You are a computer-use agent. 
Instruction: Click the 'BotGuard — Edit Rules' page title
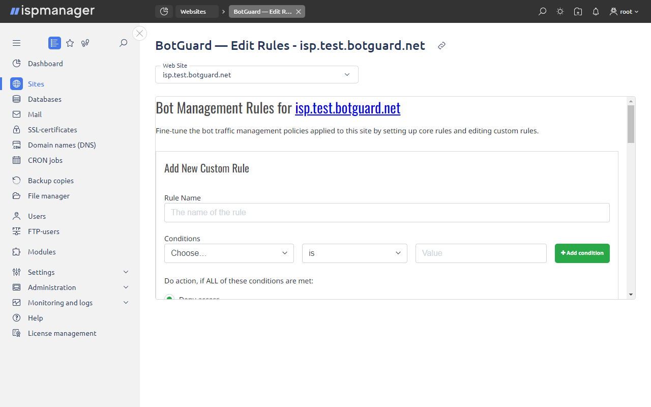click(x=290, y=45)
